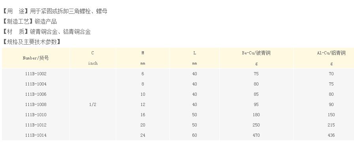Viewport: 354px width, 145px height.
Task: Select product number 111B-1004
Action: (36, 84)
